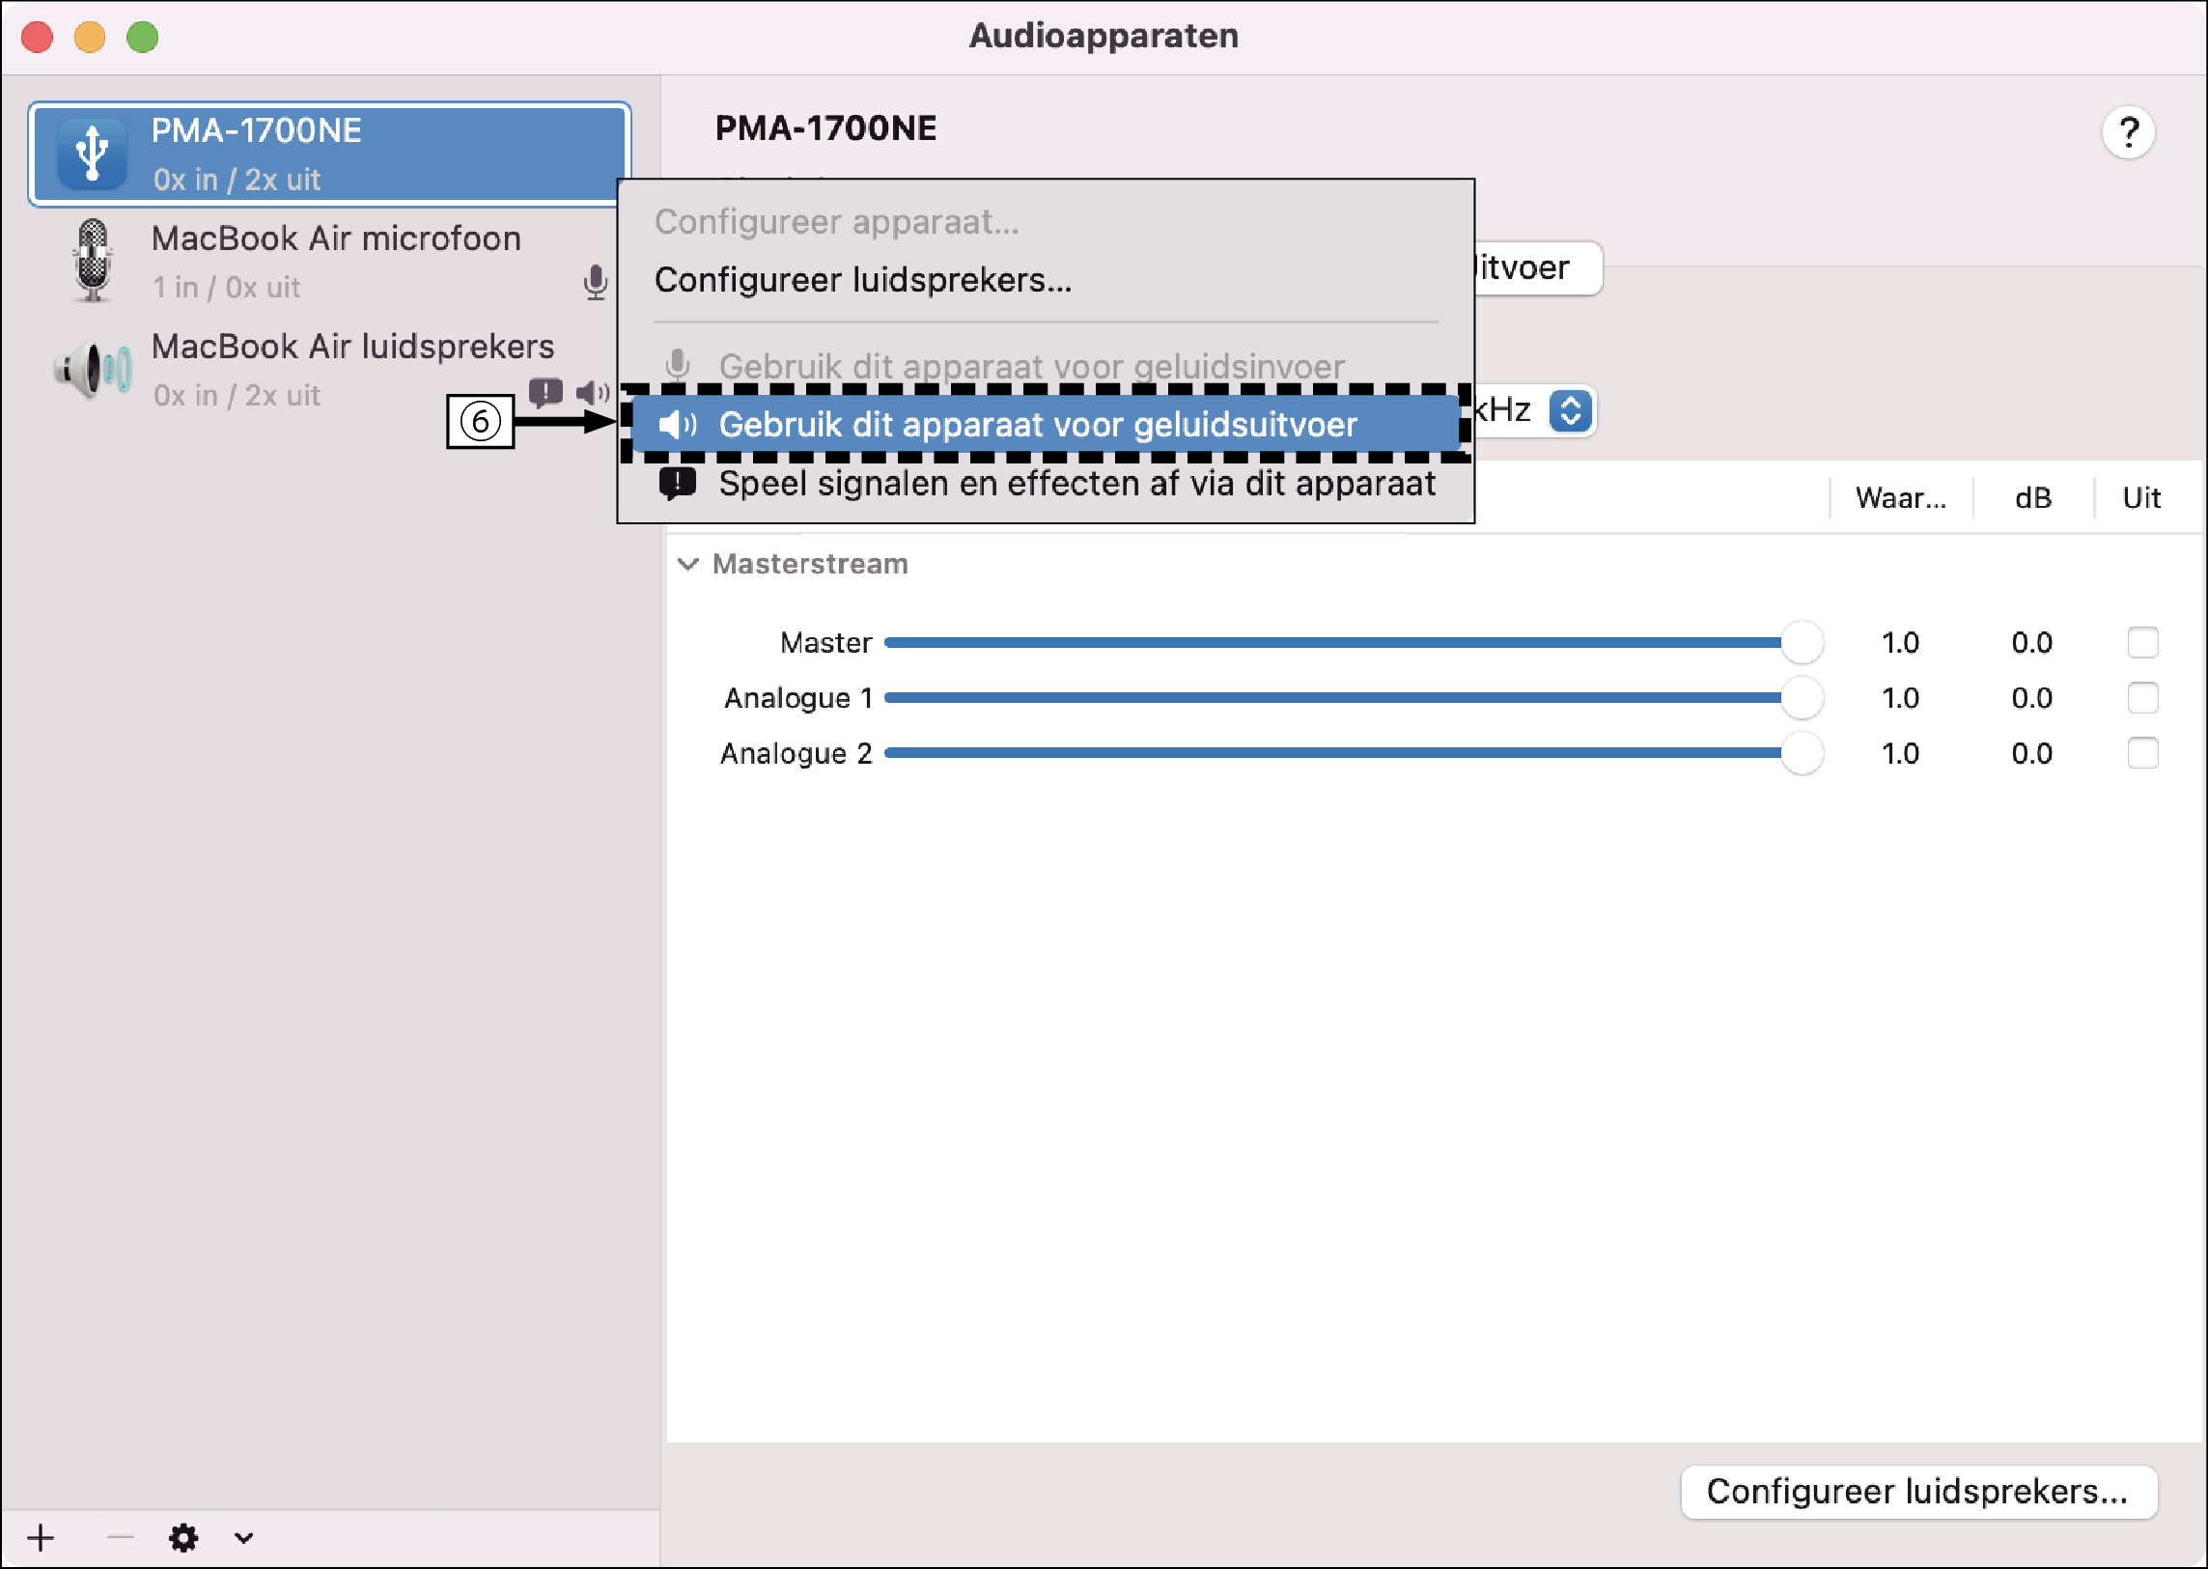
Task: Enable mute checkbox for Analogue 1
Action: pos(2144,697)
